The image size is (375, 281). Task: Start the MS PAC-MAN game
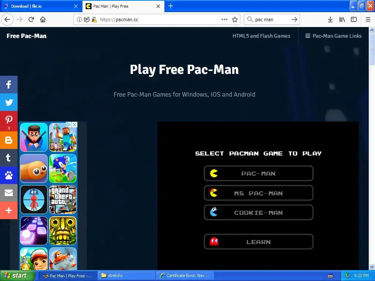point(259,193)
